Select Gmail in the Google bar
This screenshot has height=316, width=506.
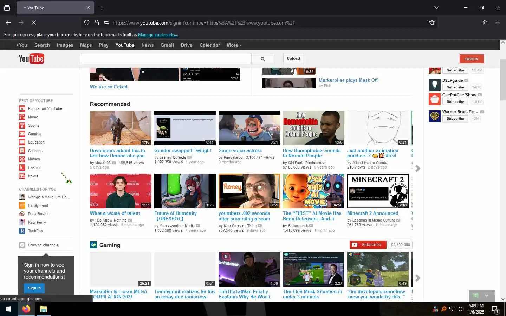[x=167, y=45]
